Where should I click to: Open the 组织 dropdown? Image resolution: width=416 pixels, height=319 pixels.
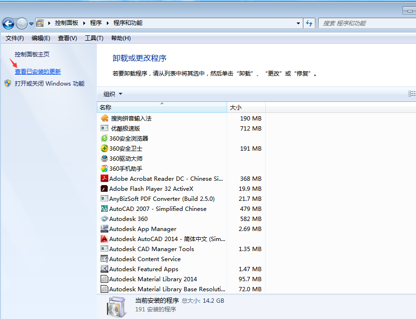click(x=113, y=94)
